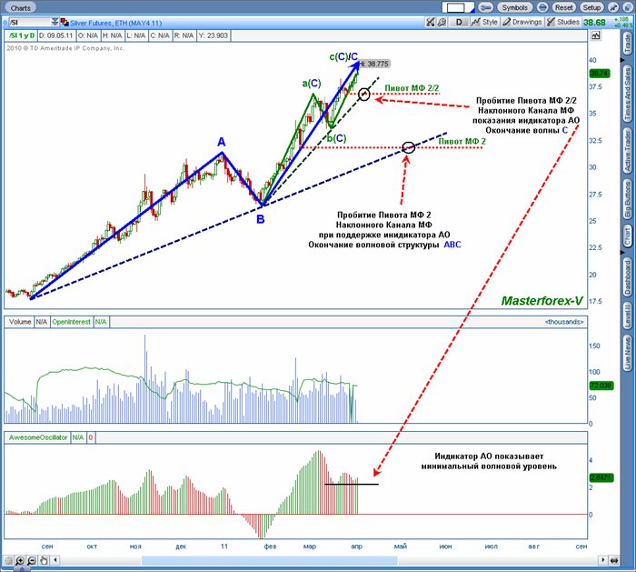Image resolution: width=636 pixels, height=572 pixels.
Task: Click the scroll right arrow at bottom
Action: point(602,560)
